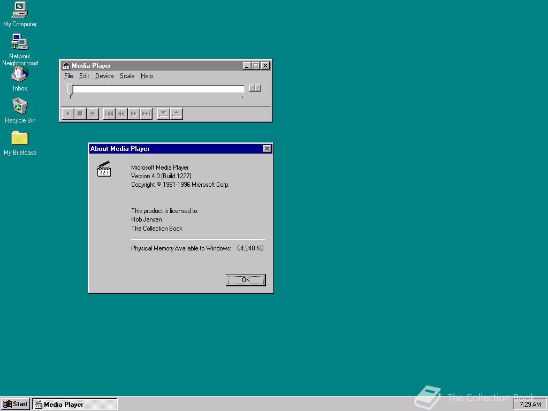Open the Device menu in Media Player
The height and width of the screenshot is (411, 548).
[104, 76]
